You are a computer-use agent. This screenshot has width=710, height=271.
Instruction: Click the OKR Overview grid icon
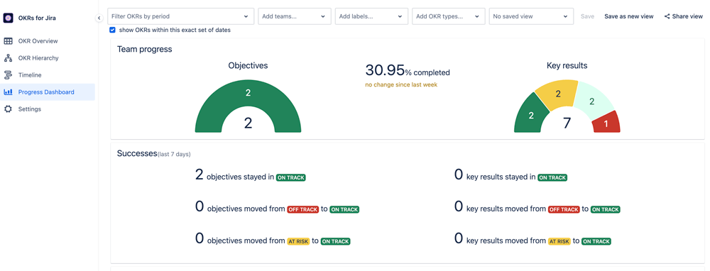point(8,41)
